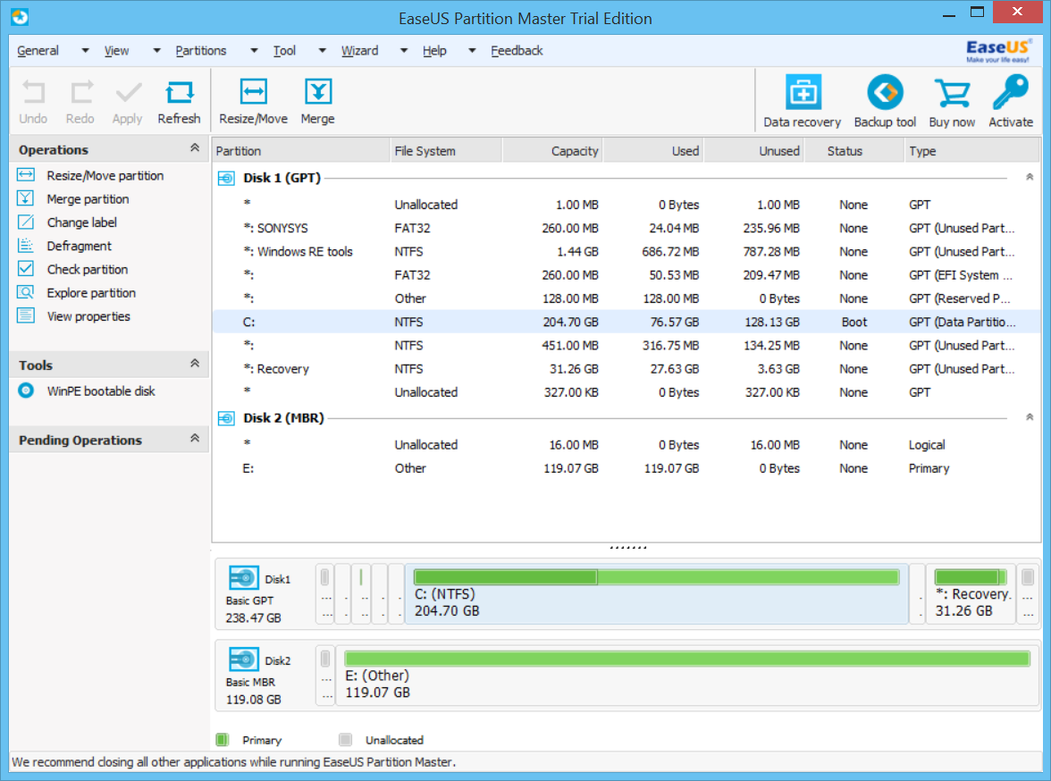Open the View menu
This screenshot has width=1051, height=781.
[116, 50]
